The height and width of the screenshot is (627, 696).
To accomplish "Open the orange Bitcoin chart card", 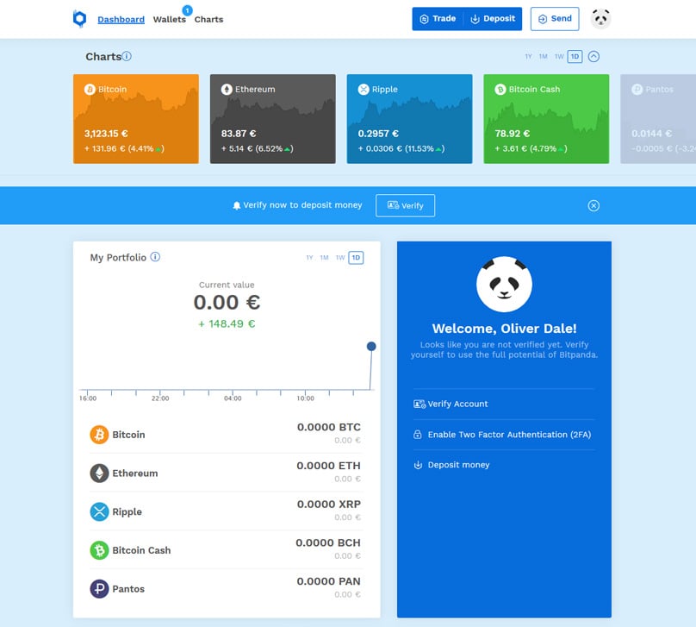I will click(x=136, y=119).
